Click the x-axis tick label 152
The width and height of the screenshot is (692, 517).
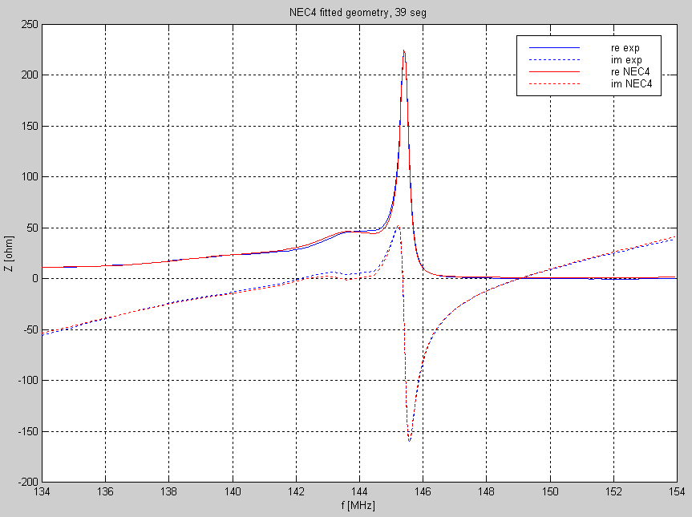(x=613, y=491)
